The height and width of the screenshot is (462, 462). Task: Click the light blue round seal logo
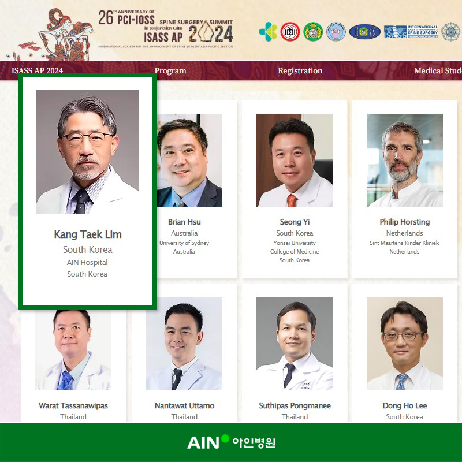click(336, 32)
